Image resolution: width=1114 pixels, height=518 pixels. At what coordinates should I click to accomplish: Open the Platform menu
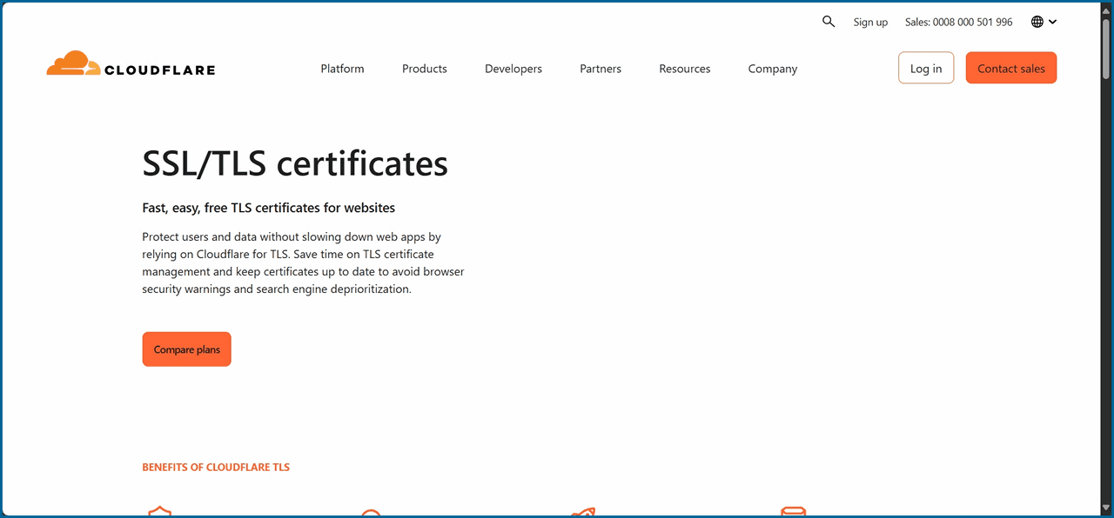(x=342, y=69)
